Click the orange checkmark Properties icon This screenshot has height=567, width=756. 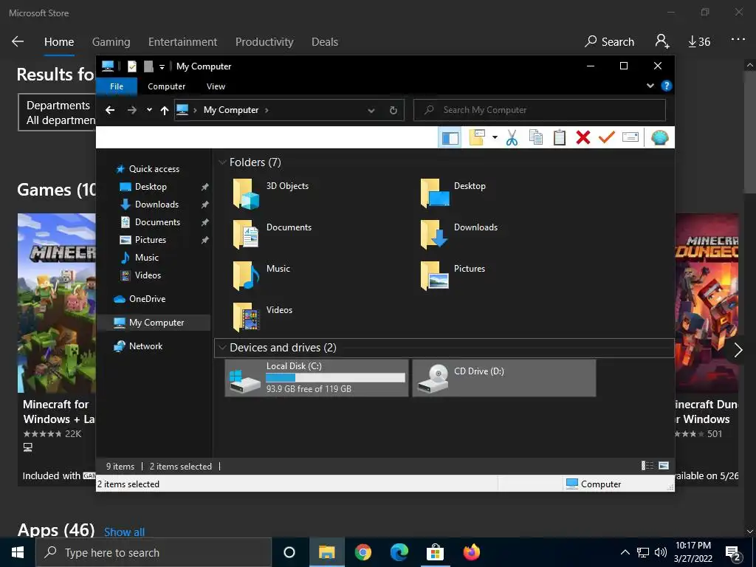(607, 137)
